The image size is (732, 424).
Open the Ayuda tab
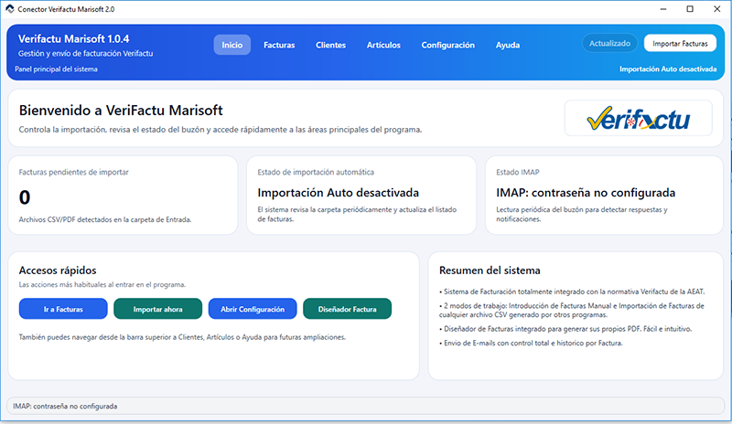(x=508, y=45)
